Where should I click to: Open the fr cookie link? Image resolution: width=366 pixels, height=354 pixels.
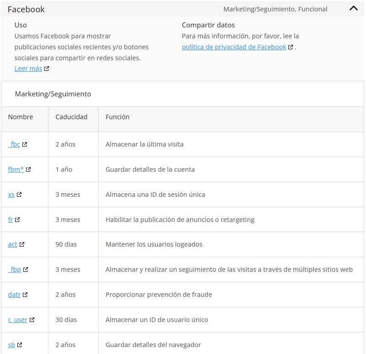(x=11, y=220)
